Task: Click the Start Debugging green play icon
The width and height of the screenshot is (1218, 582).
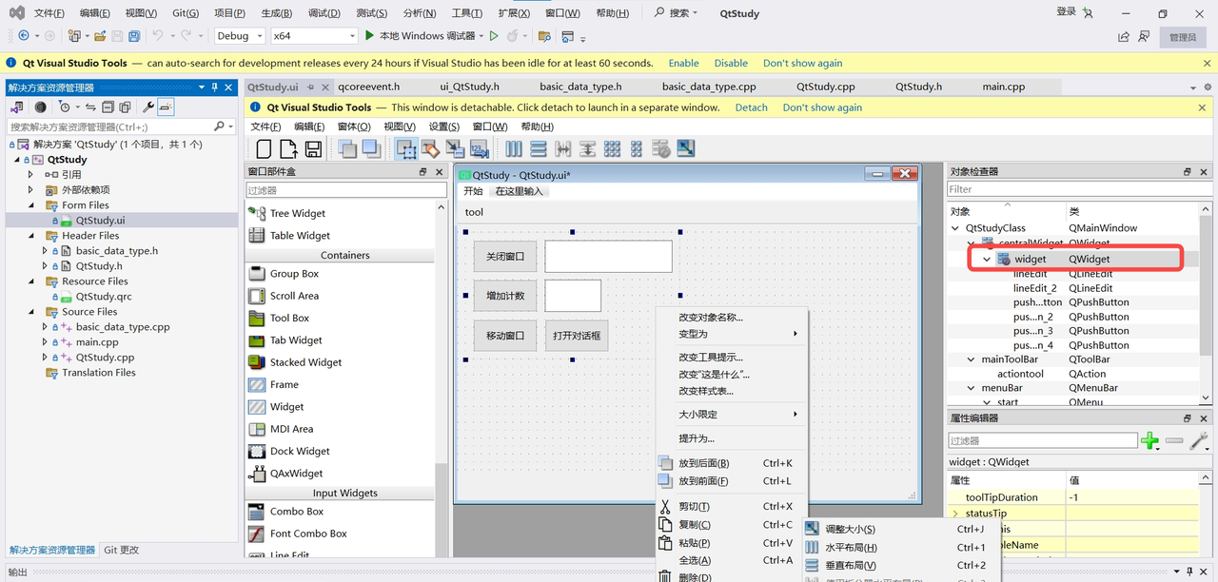Action: pyautogui.click(x=370, y=36)
